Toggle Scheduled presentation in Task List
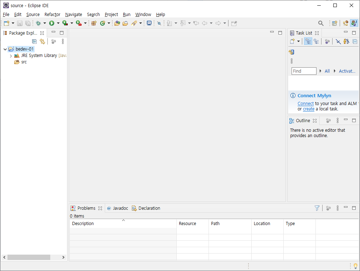 coord(317,42)
